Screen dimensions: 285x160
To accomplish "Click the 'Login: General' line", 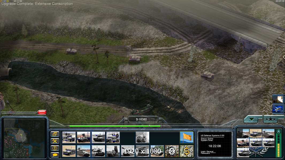I will pos(207,151).
